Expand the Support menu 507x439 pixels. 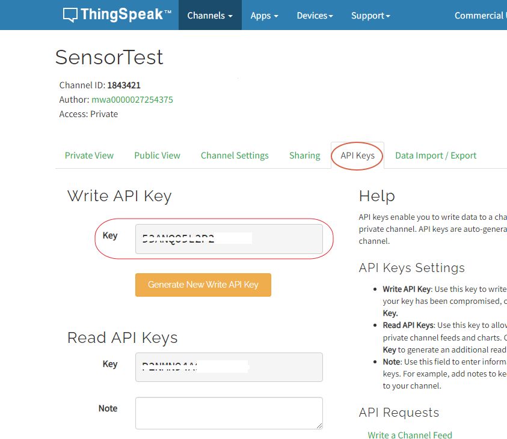click(370, 15)
